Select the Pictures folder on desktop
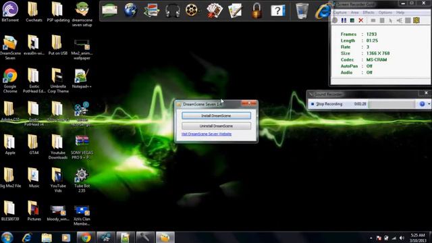 (x=34, y=211)
